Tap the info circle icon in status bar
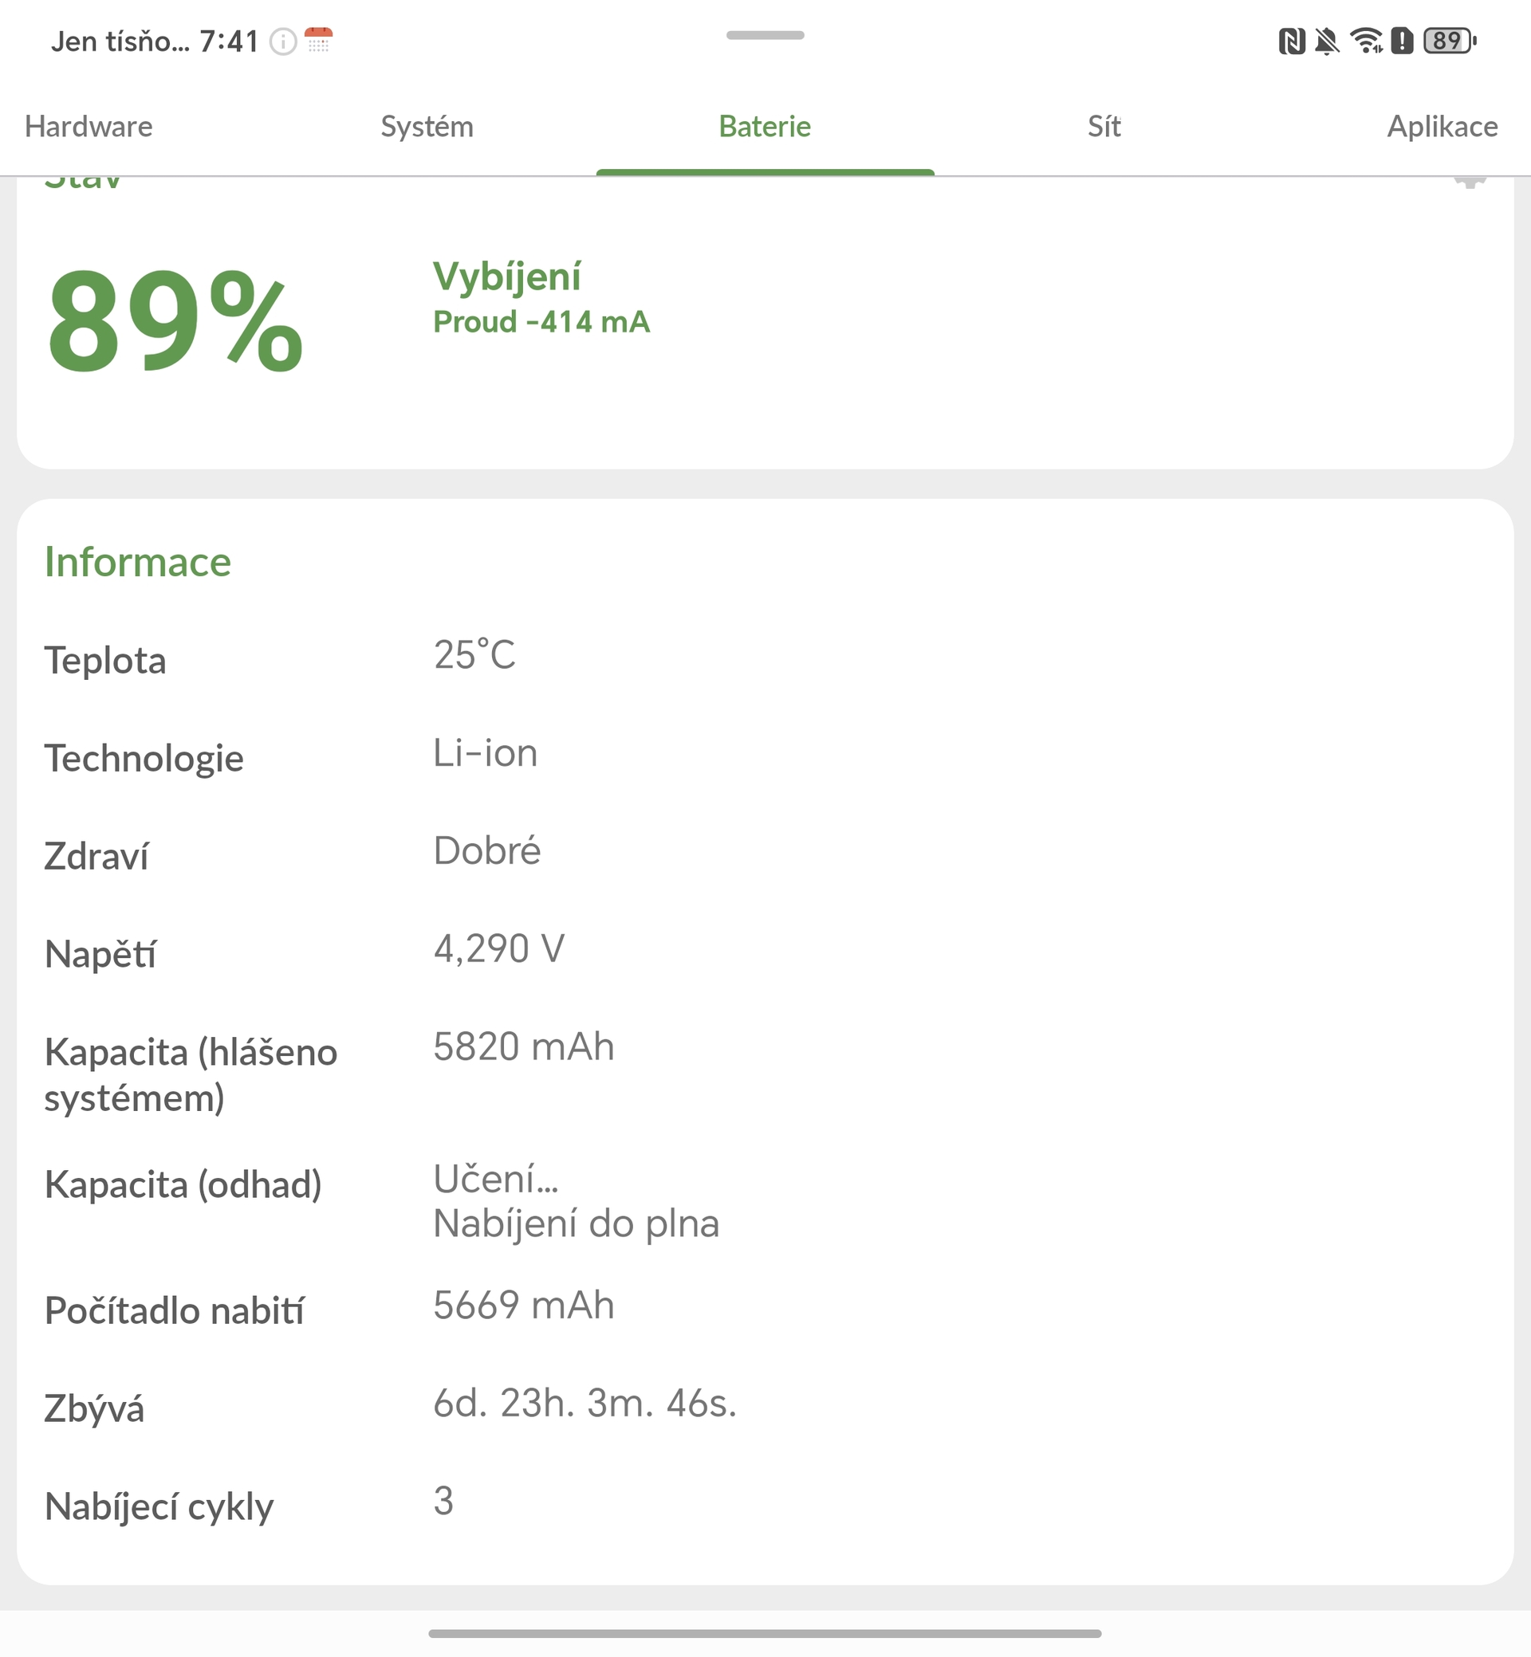 [283, 41]
